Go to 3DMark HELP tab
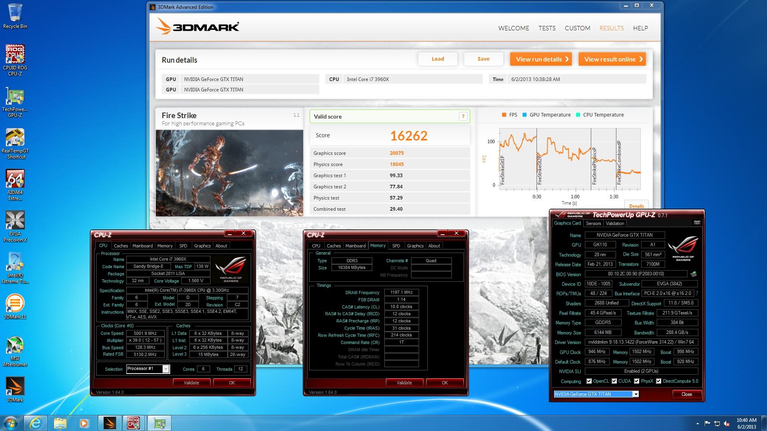The width and height of the screenshot is (767, 431). click(640, 28)
